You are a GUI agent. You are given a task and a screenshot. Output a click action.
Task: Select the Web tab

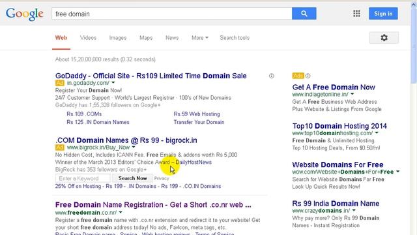[61, 38]
